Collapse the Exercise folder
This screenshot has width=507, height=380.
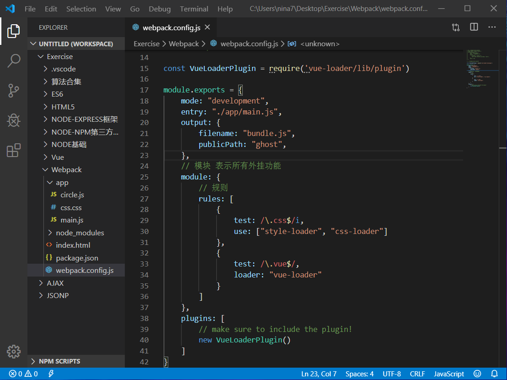[x=76, y=57]
